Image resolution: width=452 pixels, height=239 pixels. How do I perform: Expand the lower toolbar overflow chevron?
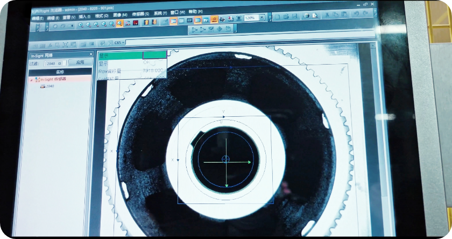(235, 29)
